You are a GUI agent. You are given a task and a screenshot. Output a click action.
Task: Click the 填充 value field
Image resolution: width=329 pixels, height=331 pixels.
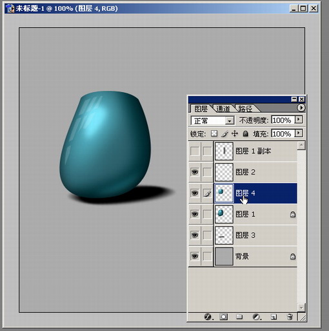coord(283,133)
